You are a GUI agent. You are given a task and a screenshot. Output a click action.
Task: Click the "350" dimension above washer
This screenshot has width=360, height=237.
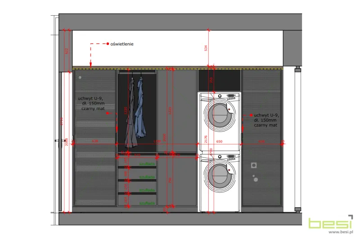coord(211,80)
